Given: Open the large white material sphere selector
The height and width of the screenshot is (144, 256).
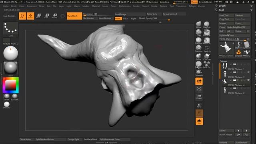Looking at the screenshot, I should 11,53.
